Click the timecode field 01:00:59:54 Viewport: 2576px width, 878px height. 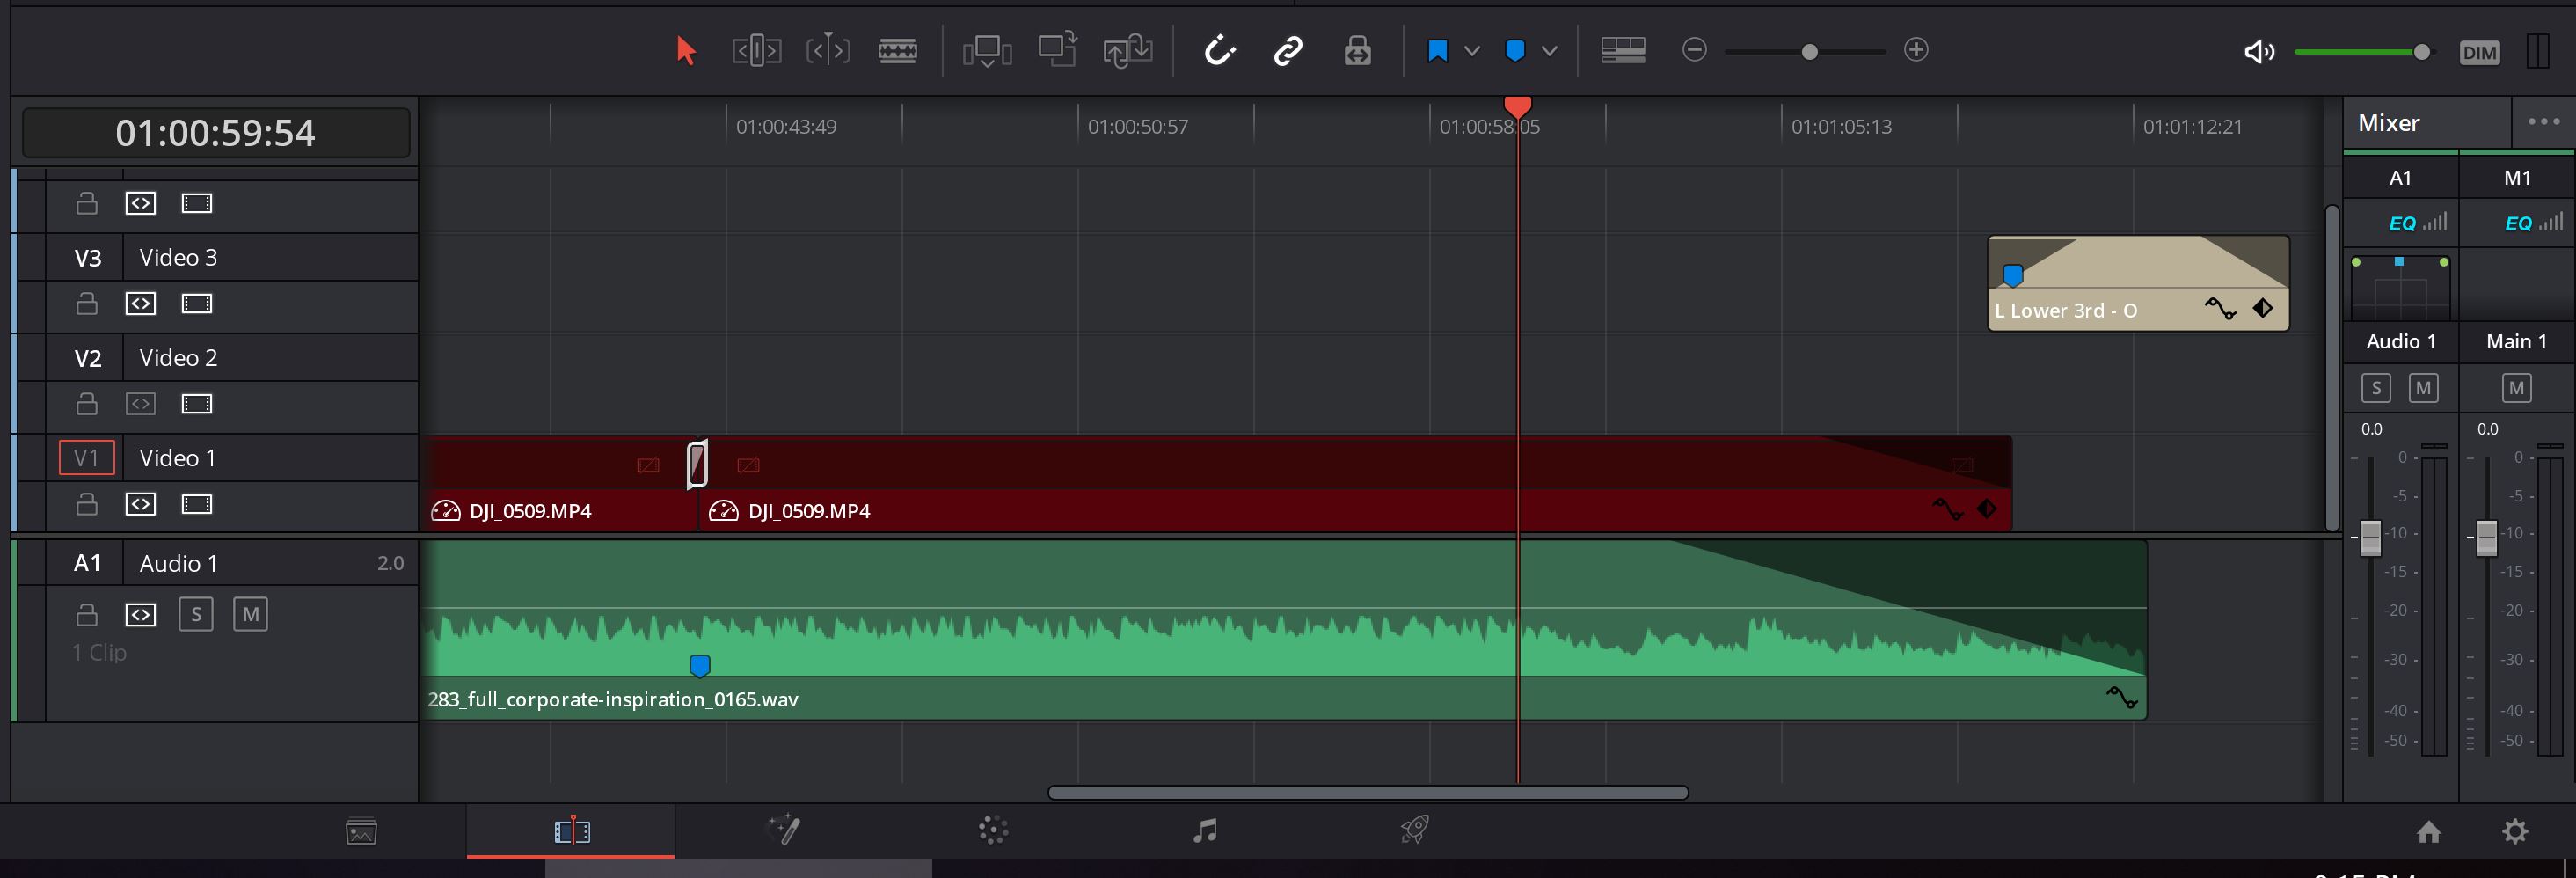216,132
